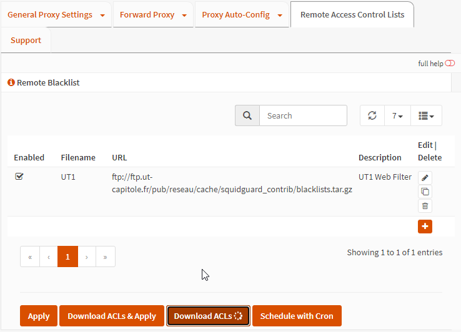Screen dimensions: 461x332
Task: Sort by the URL column header
Action: coord(119,157)
